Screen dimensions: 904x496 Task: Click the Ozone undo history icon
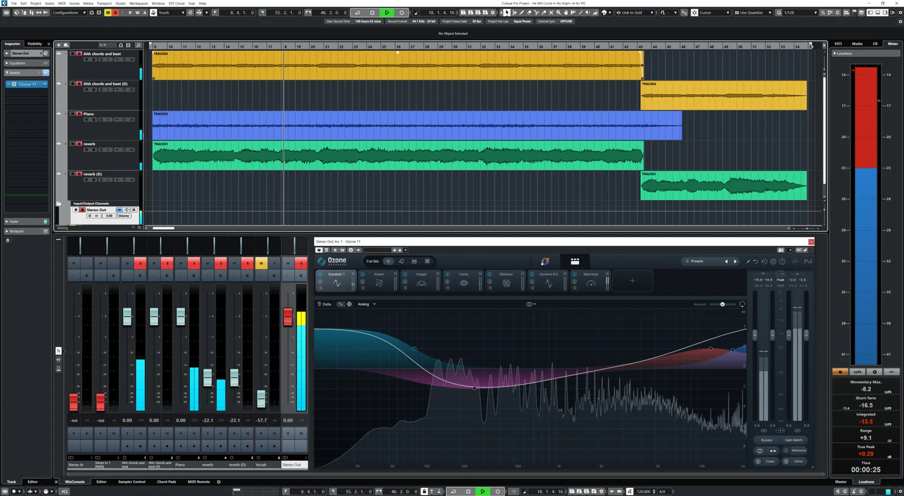[x=764, y=261]
